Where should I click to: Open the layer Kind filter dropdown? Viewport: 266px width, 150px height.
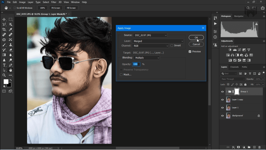click(x=229, y=74)
